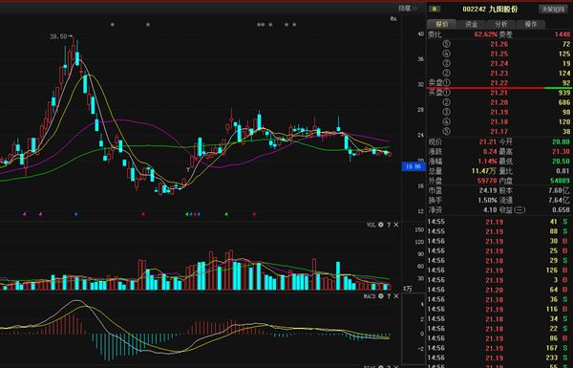Close the VOL indicator panel
This screenshot has height=368, width=573.
coord(396,225)
